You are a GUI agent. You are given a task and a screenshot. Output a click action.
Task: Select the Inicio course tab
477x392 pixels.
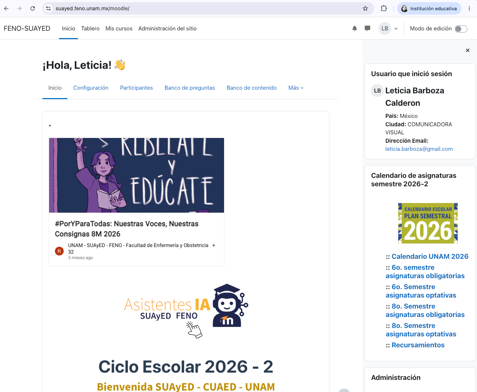coord(55,88)
